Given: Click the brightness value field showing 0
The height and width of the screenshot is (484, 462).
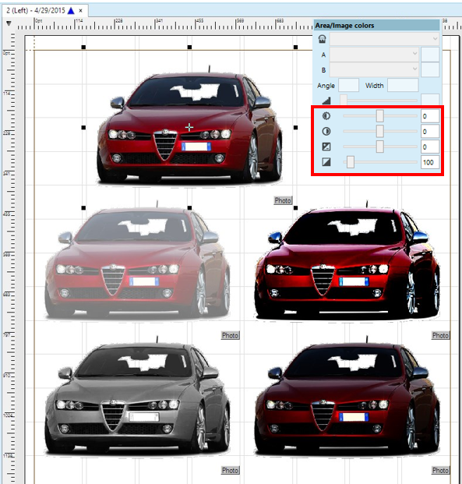Looking at the screenshot, I should (430, 116).
